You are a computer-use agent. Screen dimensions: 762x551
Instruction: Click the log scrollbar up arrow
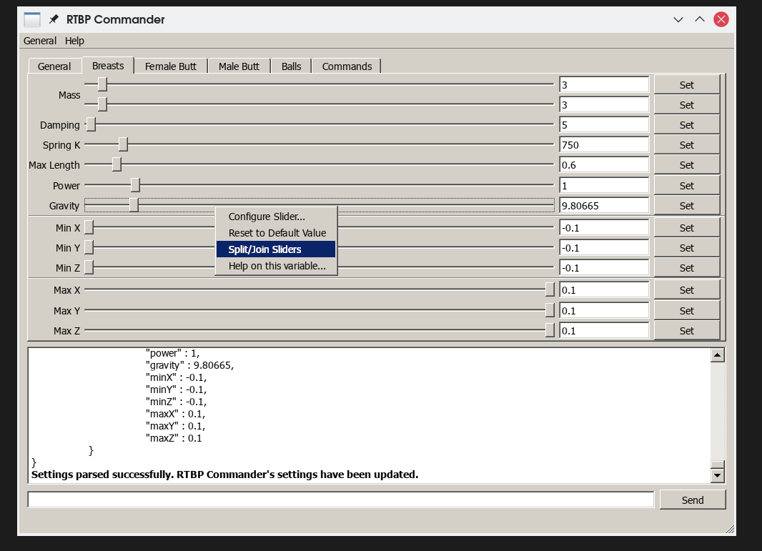(717, 355)
